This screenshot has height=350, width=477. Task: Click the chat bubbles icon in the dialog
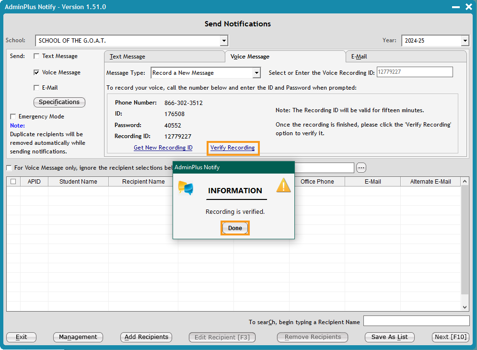(186, 187)
